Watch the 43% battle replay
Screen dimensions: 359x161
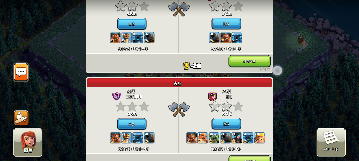(132, 124)
